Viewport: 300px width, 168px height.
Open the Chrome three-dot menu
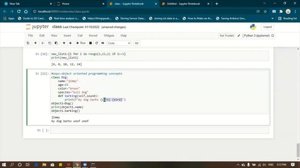(295, 11)
